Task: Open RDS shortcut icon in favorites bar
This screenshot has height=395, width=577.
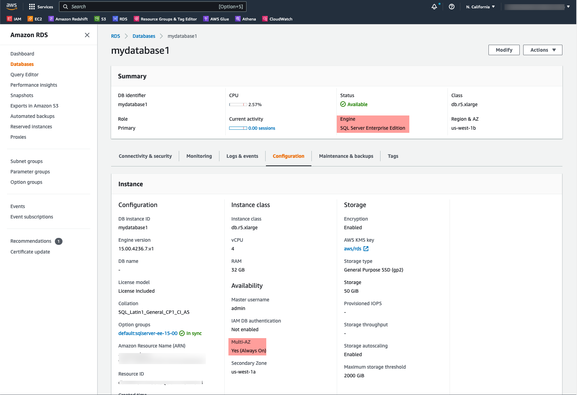Action: [115, 19]
